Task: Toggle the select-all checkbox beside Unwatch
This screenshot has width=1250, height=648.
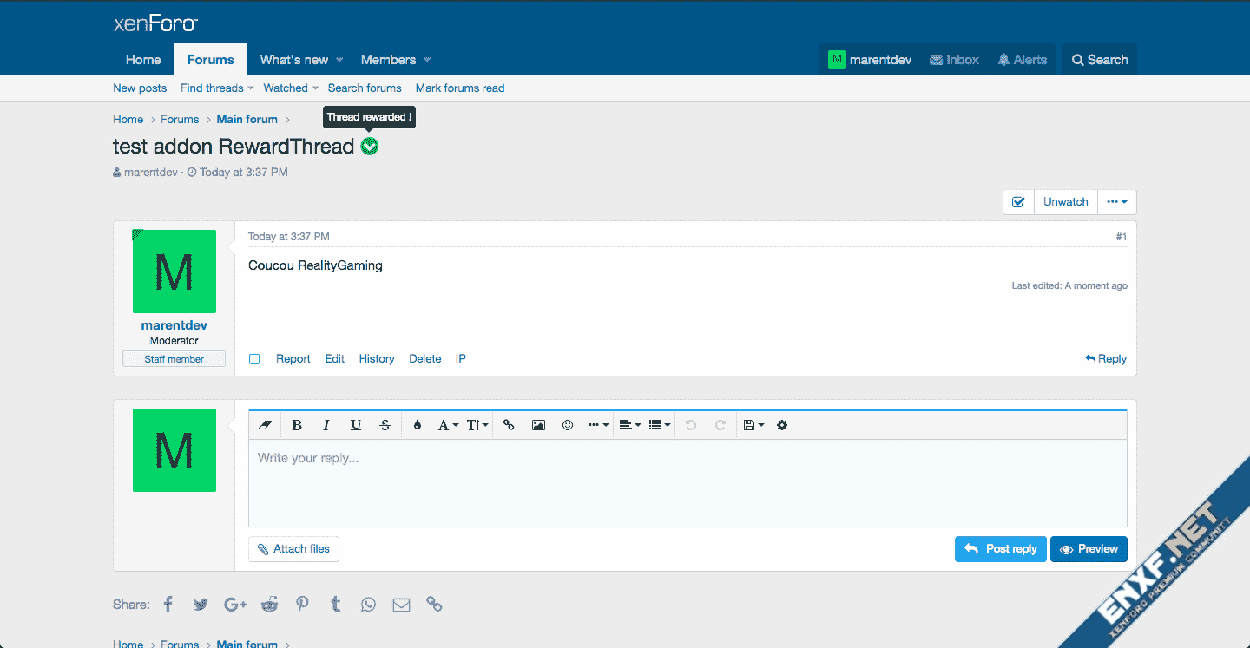Action: coord(1018,202)
